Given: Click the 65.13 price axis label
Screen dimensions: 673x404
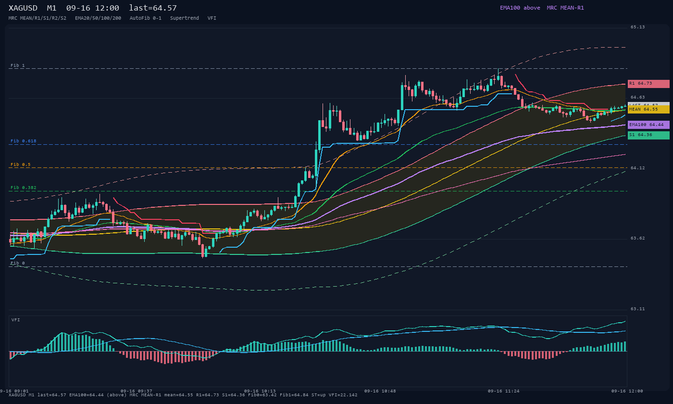Looking at the screenshot, I should pos(638,27).
